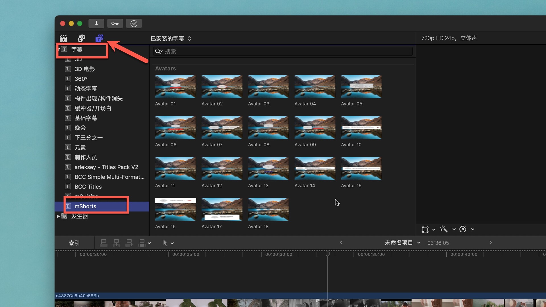The width and height of the screenshot is (546, 307).
Task: Open the retime options chevron
Action: click(x=473, y=229)
